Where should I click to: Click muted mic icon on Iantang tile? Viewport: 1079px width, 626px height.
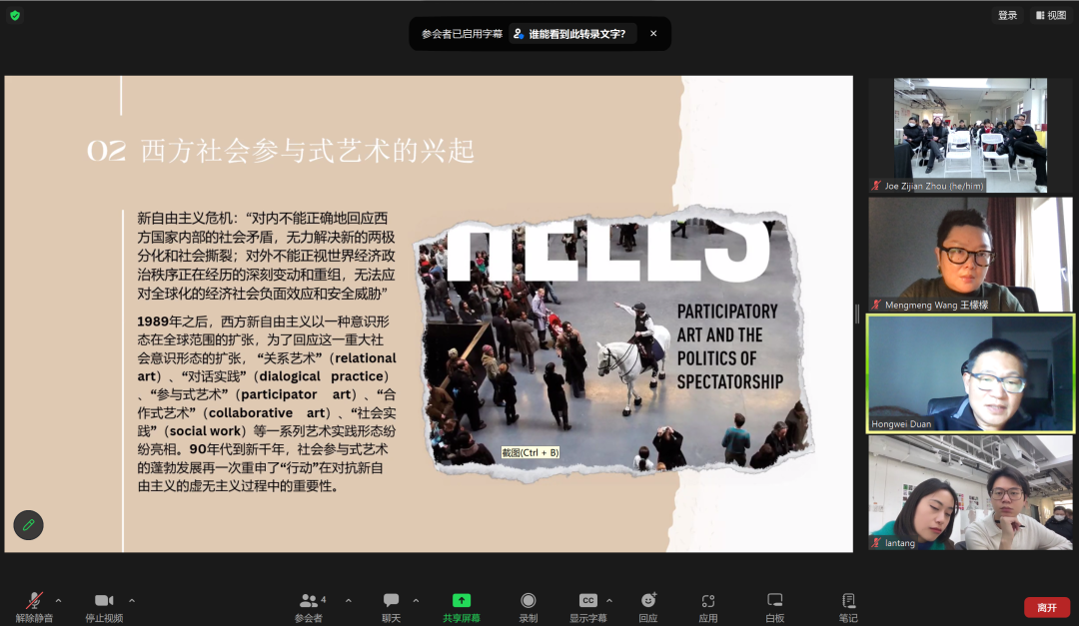877,543
